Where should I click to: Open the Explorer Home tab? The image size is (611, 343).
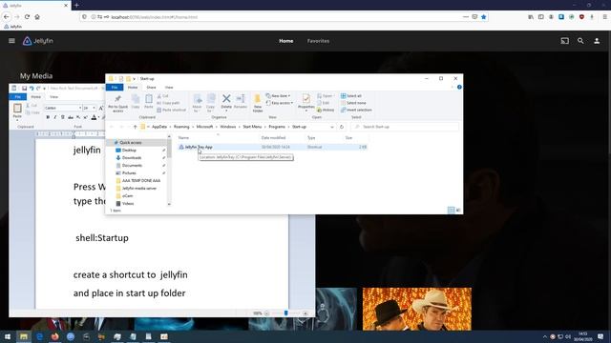click(x=133, y=88)
